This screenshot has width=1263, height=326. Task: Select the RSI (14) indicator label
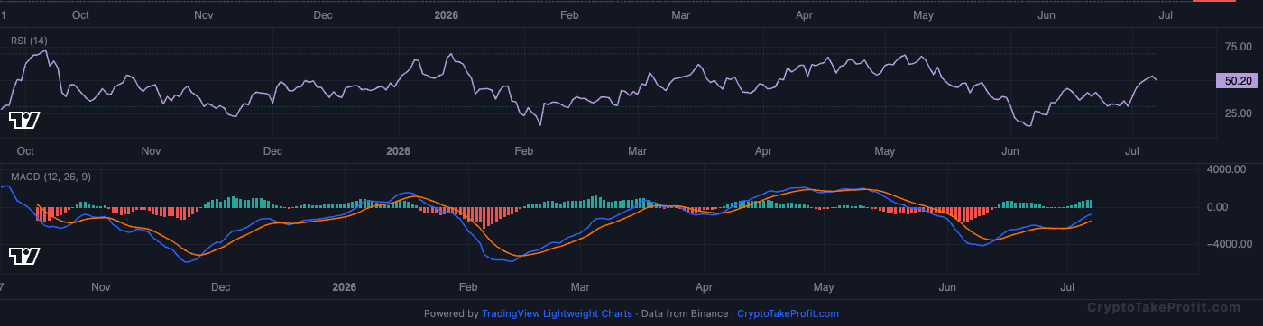[30, 41]
